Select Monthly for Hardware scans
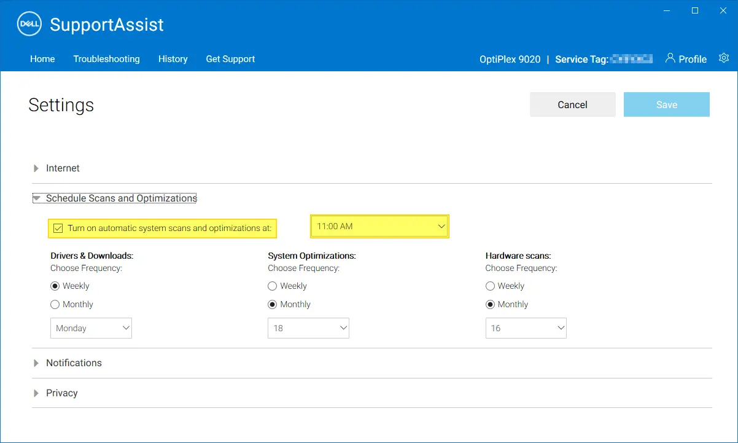The width and height of the screenshot is (738, 443). coord(490,304)
